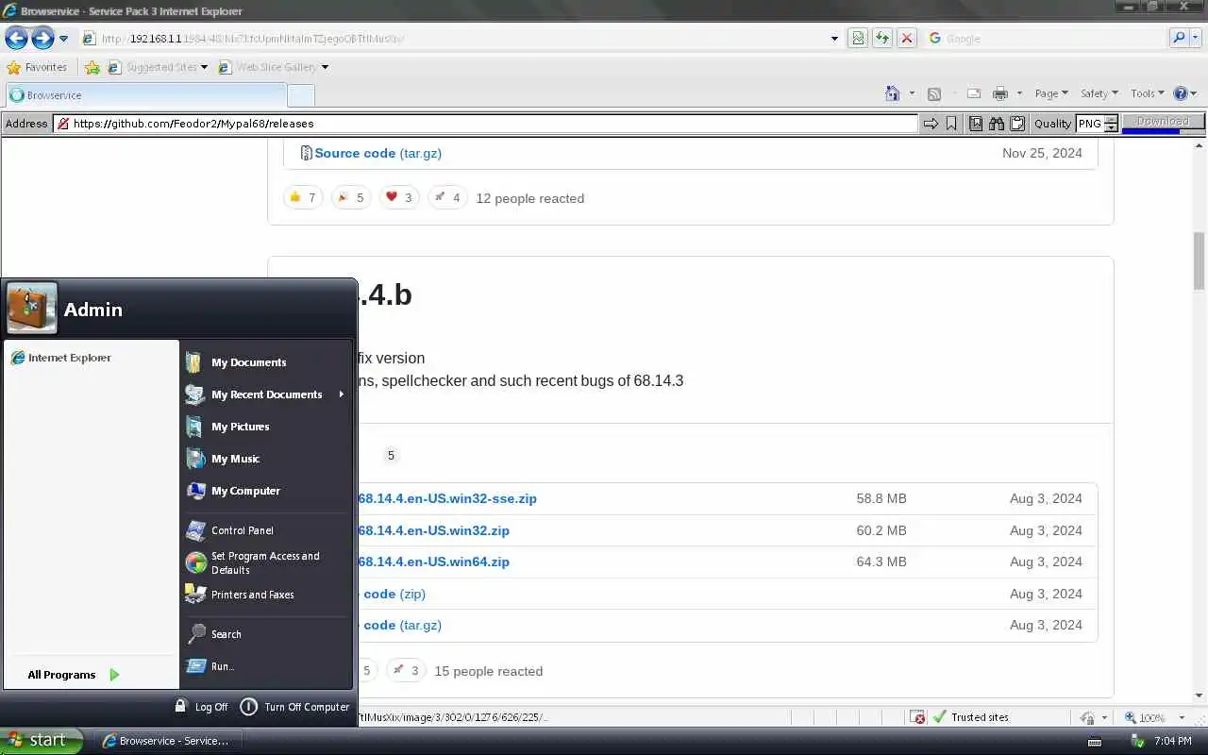Open Printers and Faxes
1208x755 pixels.
tap(267, 595)
